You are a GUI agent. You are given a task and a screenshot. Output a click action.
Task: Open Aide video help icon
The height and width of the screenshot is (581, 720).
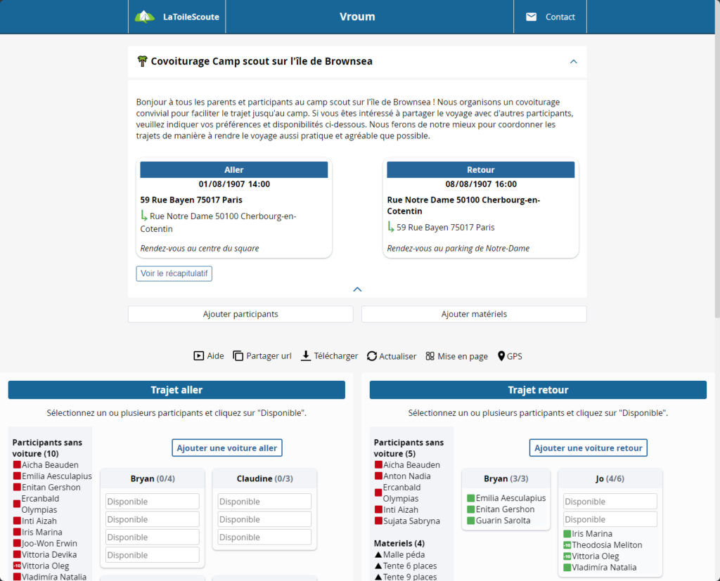[198, 356]
